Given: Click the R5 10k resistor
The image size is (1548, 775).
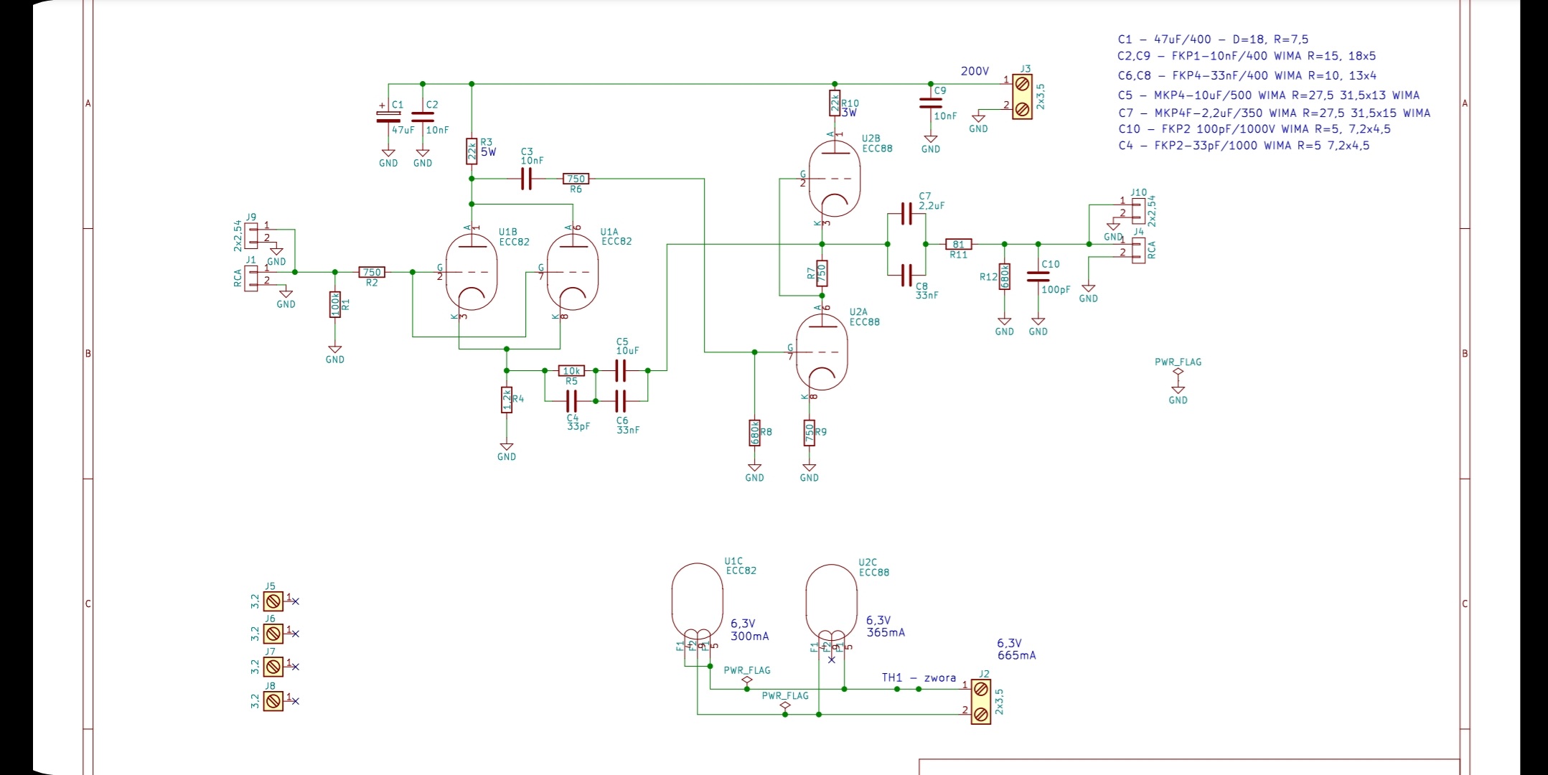Looking at the screenshot, I should point(571,371).
